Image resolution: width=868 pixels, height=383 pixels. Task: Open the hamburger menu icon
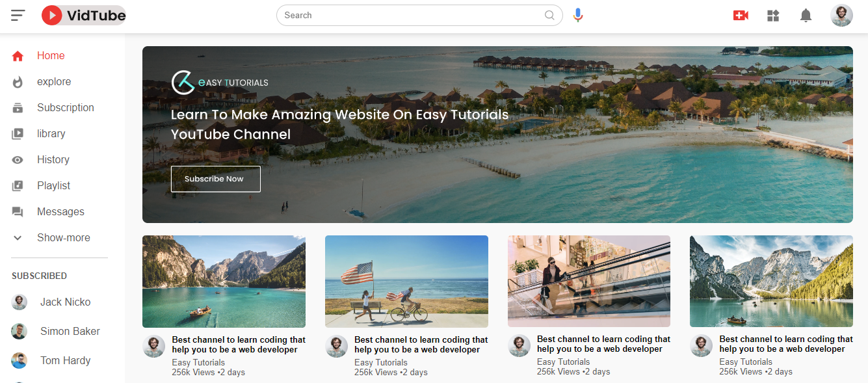18,15
